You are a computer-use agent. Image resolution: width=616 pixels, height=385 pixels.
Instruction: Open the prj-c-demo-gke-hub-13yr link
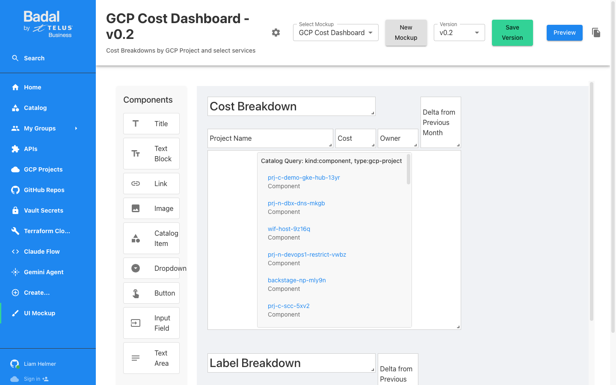304,178
